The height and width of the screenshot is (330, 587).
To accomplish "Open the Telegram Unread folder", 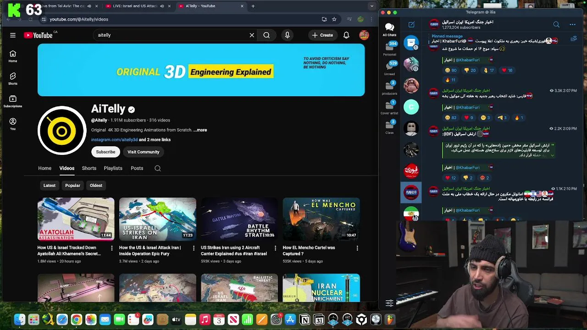I will (x=389, y=68).
